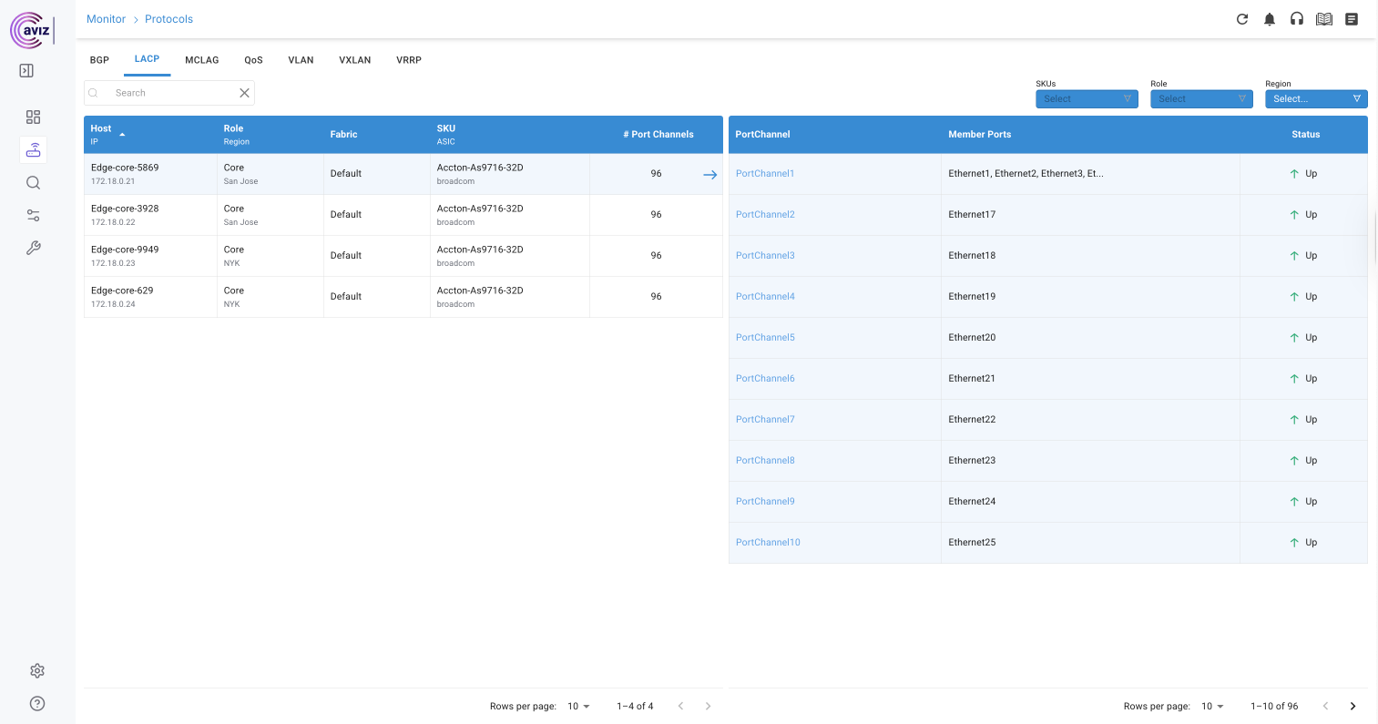This screenshot has height=724, width=1378.
Task: Expand the Region filter dropdown
Action: click(1316, 98)
